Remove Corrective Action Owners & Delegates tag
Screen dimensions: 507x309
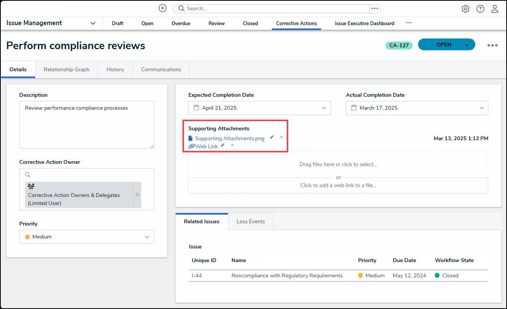coord(137,195)
